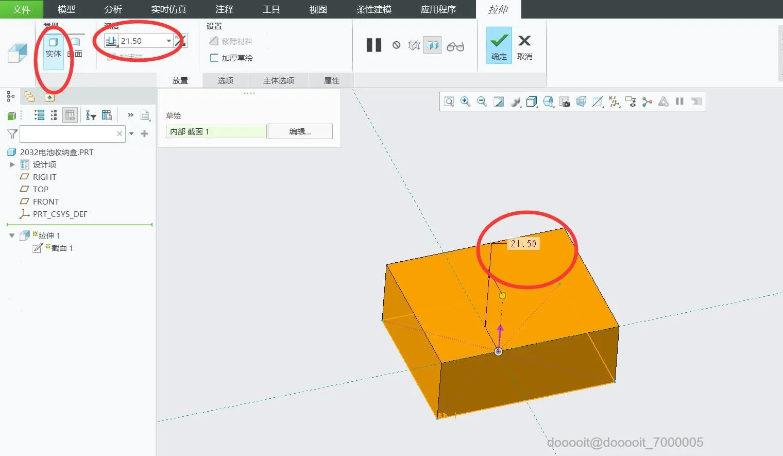Click inside the depth value field showing 21.50
This screenshot has height=456, width=783.
tap(139, 41)
